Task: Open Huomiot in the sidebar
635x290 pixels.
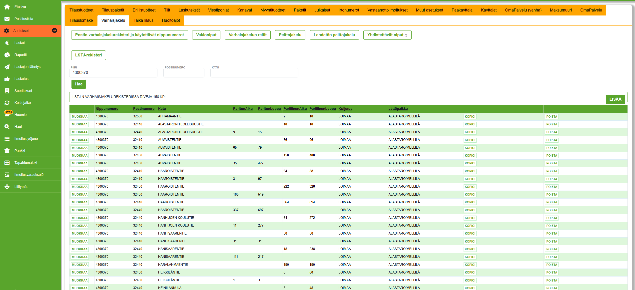Action: 30,115
